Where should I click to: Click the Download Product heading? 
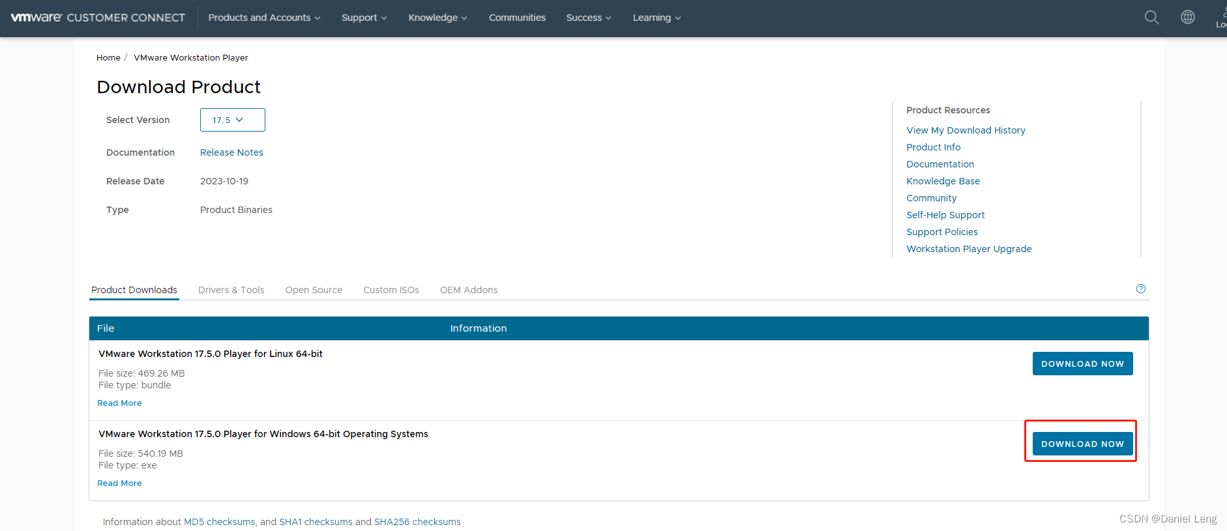pos(179,87)
